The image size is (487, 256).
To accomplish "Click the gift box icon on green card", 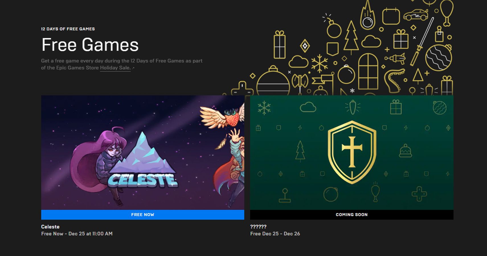I will pos(396,107).
